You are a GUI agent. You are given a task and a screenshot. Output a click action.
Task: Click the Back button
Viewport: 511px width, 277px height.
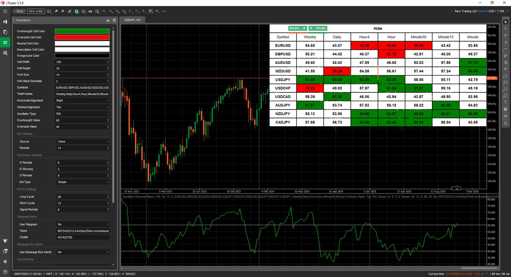[20, 11]
